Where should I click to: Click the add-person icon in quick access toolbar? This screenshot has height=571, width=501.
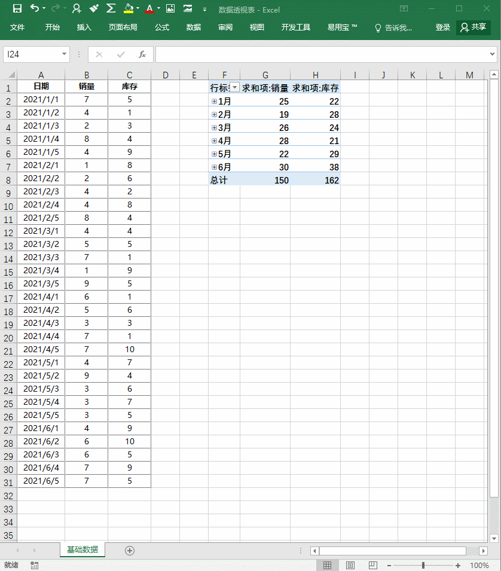click(77, 8)
